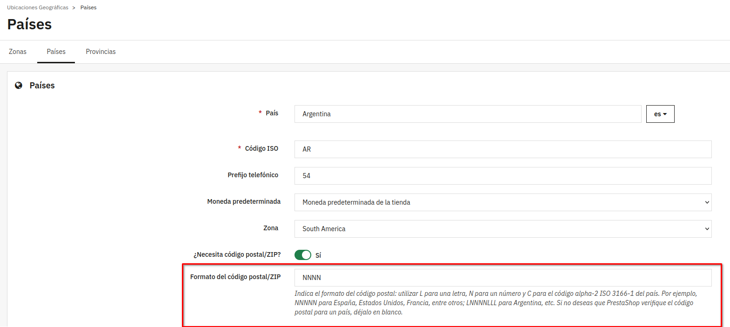This screenshot has width=730, height=327.
Task: Select the Países tab
Action: (x=56, y=52)
